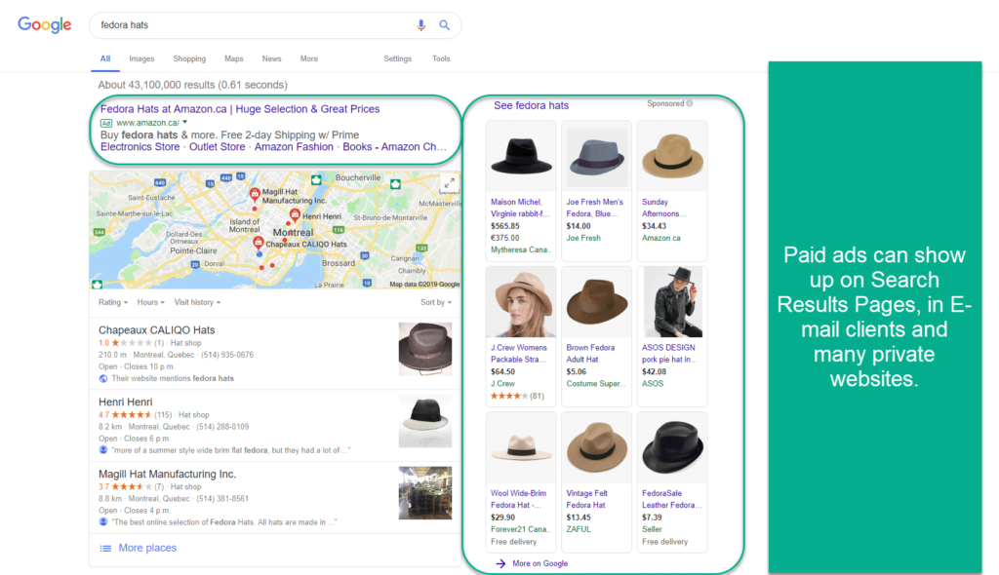The width and height of the screenshot is (999, 575).
Task: Click the Google logo
Action: [x=45, y=24]
